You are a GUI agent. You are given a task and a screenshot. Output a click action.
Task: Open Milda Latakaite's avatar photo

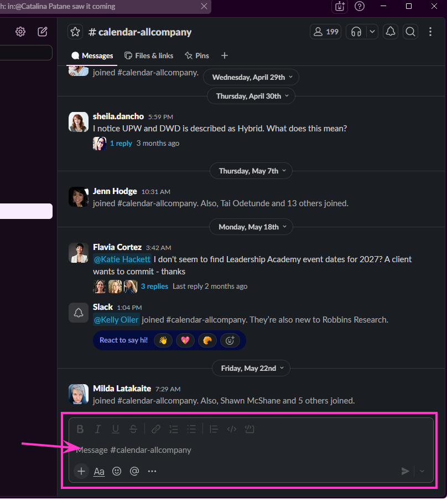point(79,394)
